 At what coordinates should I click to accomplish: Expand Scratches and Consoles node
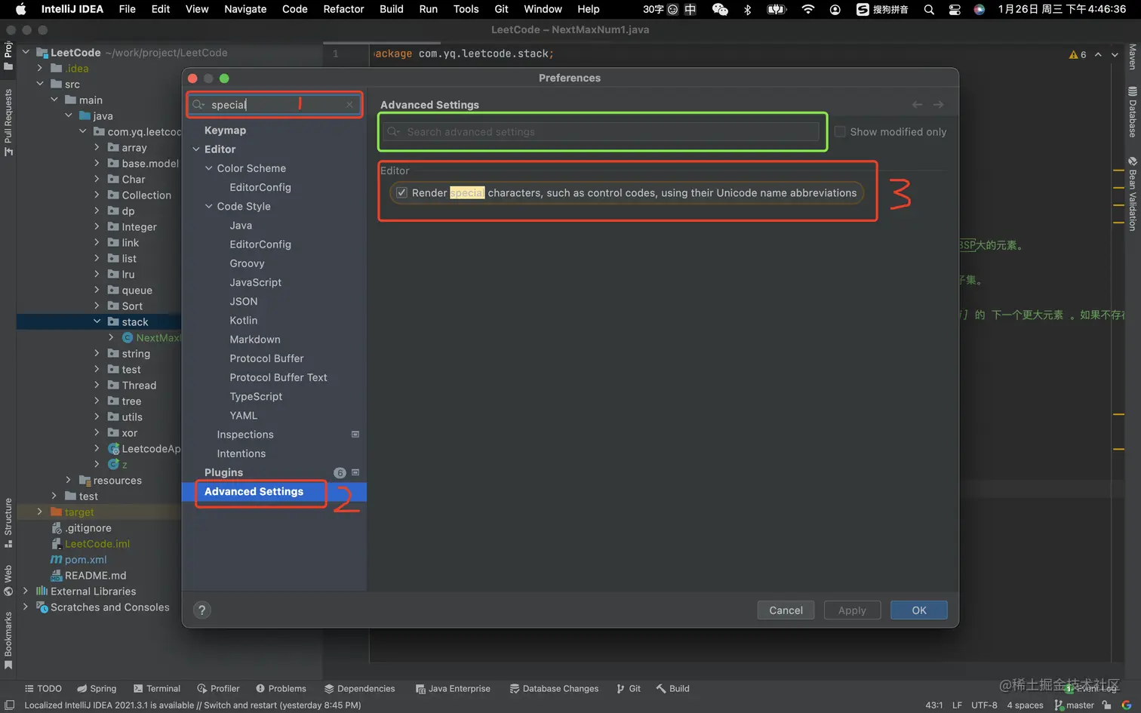coord(25,607)
